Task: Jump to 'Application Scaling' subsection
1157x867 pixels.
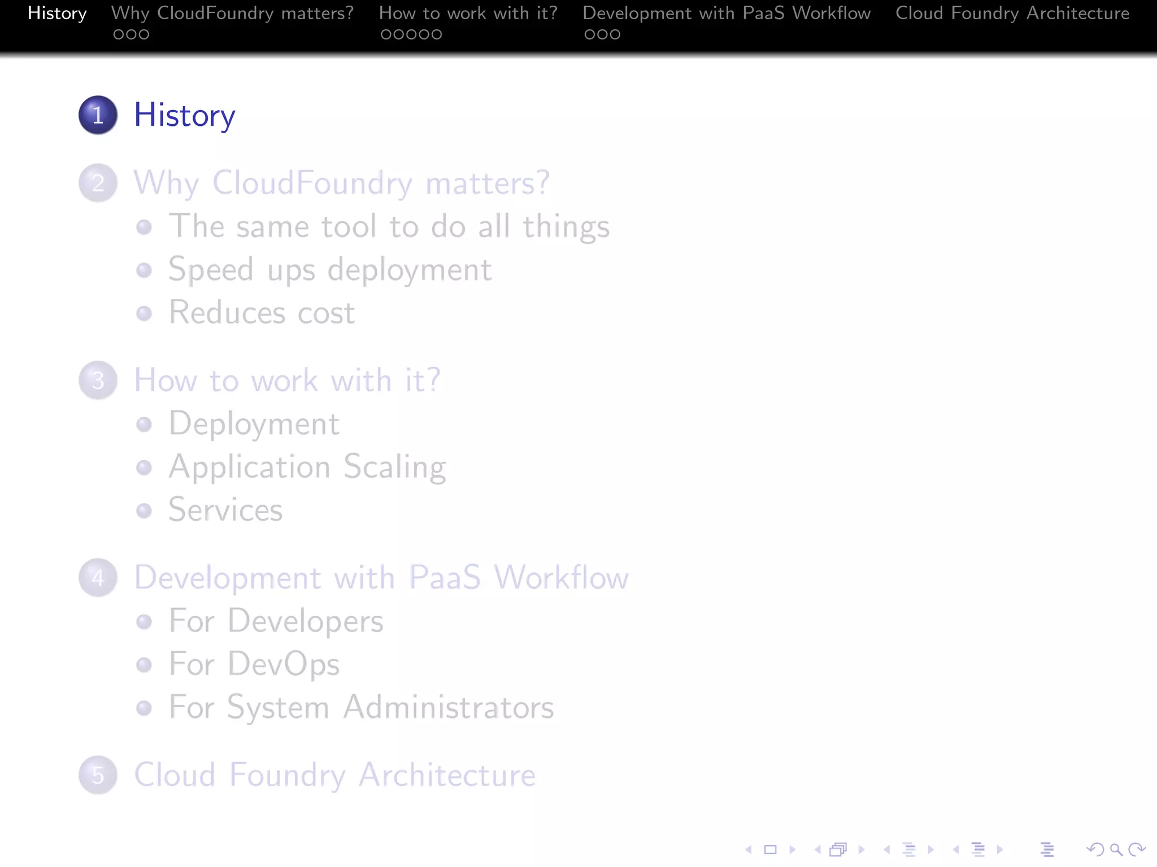Action: (307, 467)
